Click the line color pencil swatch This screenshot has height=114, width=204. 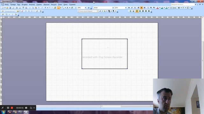[162, 8]
